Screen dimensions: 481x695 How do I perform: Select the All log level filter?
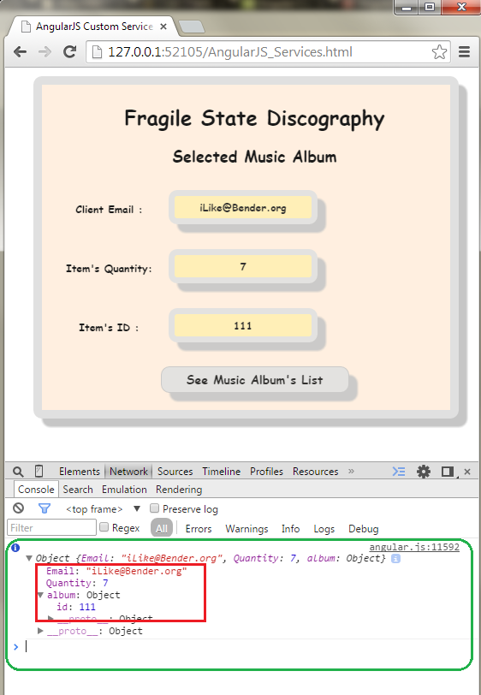[162, 528]
